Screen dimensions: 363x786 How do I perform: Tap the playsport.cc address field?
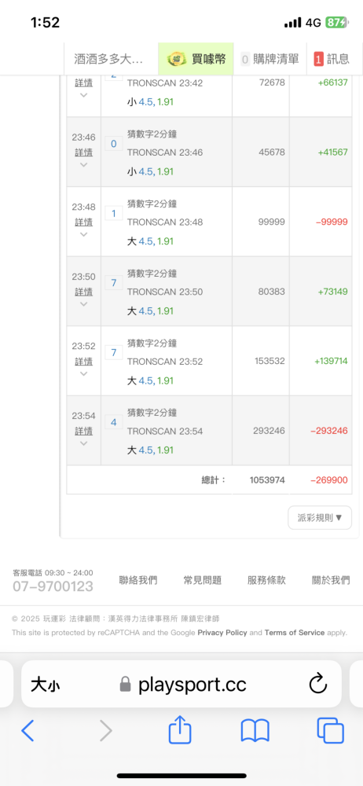(x=181, y=684)
